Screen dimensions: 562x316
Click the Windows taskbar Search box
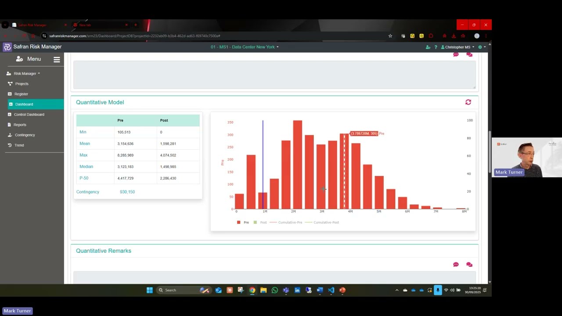[x=183, y=290]
